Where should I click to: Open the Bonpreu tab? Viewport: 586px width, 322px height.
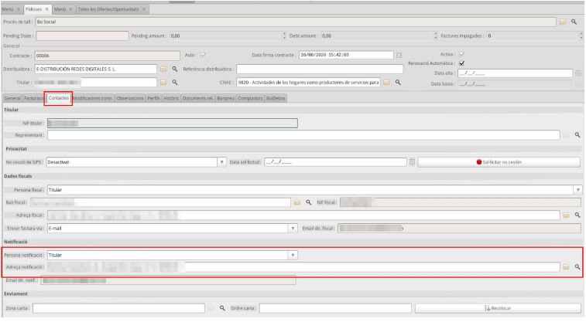[x=226, y=98]
